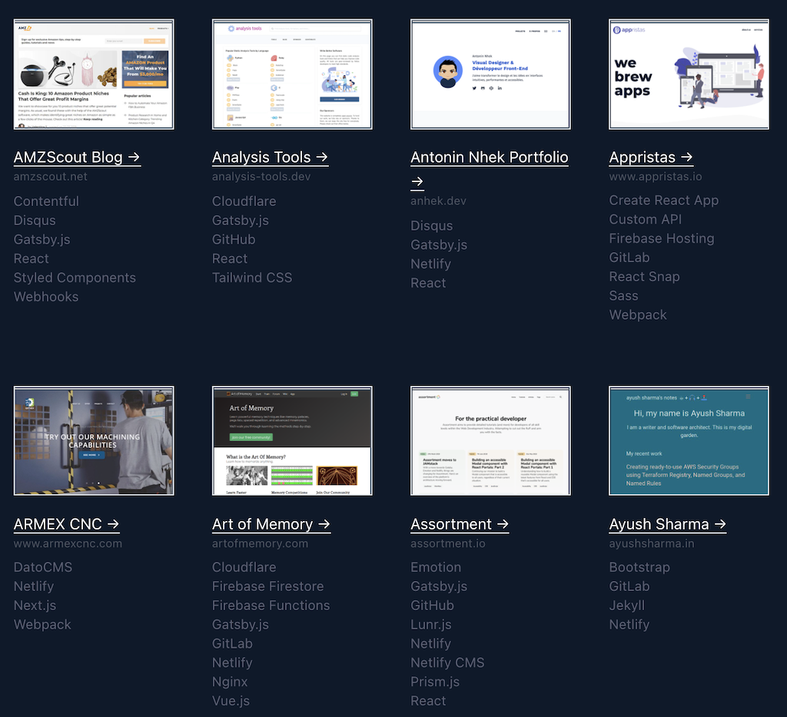787x717 pixels.
Task: Open the Ayush Sharma digital garden thumbnail
Action: point(689,440)
